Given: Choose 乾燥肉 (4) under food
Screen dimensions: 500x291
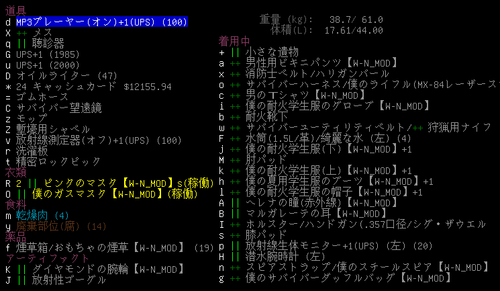Looking at the screenshot, I should click(42, 215).
